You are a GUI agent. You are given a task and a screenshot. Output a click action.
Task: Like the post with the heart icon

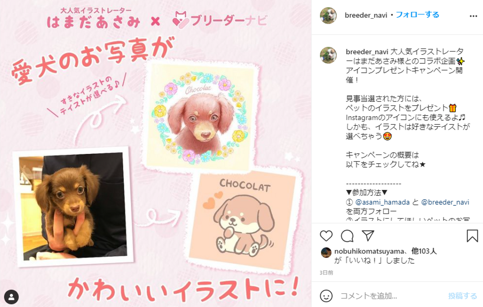[326, 236]
